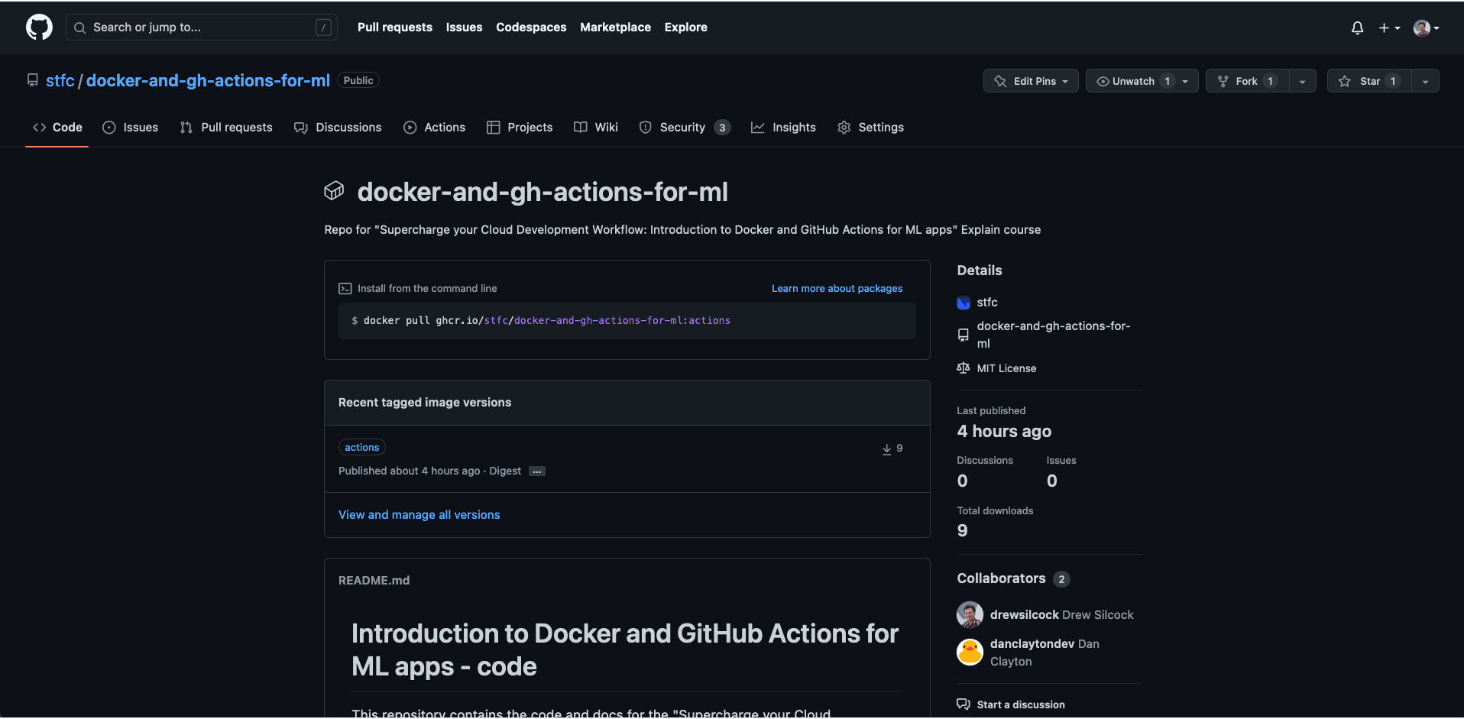Image resolution: width=1464 pixels, height=719 pixels.
Task: Reveal the image digest with the ellipsis toggle
Action: click(537, 471)
